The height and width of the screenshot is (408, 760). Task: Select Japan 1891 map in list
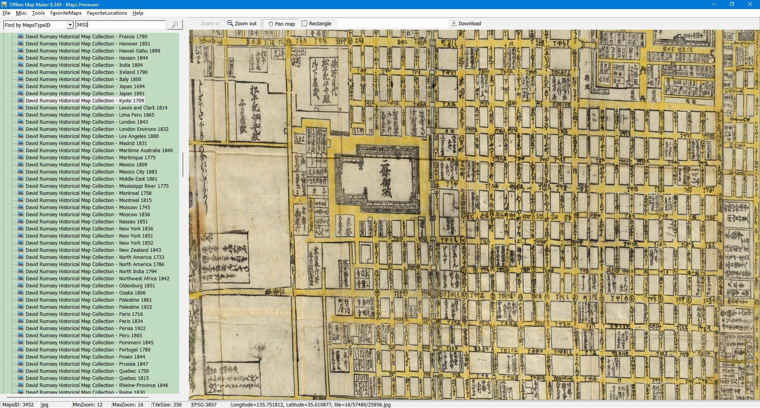(85, 94)
